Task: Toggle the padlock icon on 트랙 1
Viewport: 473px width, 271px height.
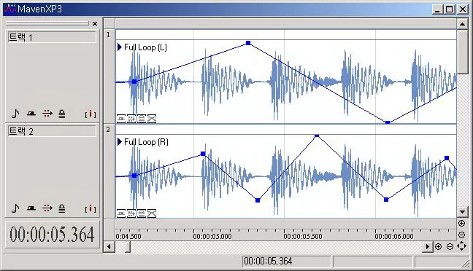Action: click(x=62, y=114)
